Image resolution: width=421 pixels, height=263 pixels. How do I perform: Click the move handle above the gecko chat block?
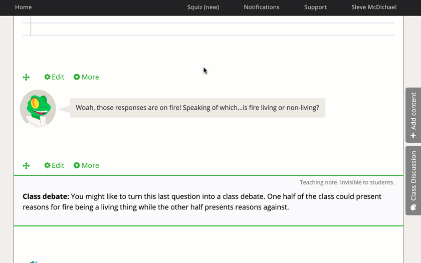click(26, 77)
